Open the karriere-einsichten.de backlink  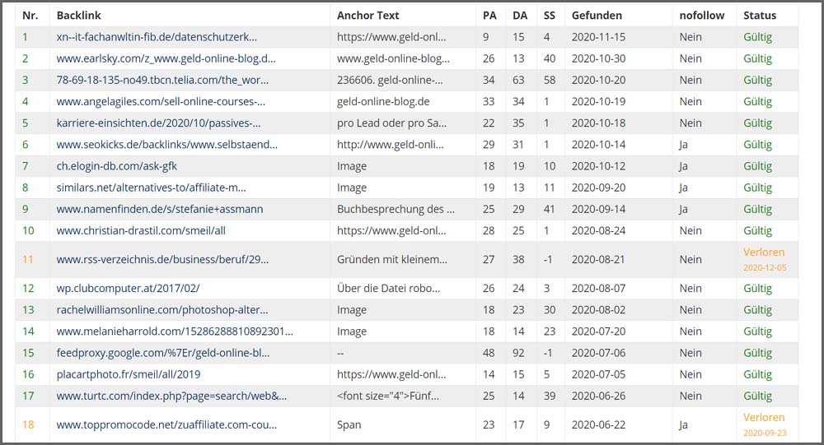click(x=158, y=123)
